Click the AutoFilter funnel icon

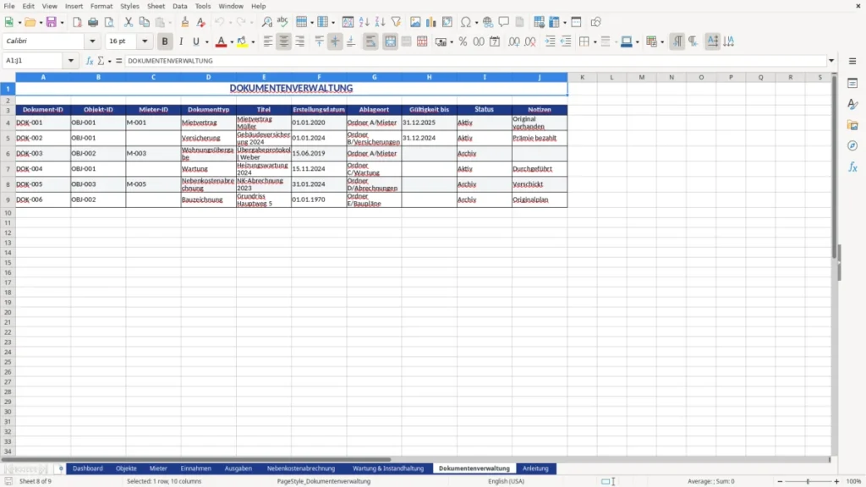(396, 22)
